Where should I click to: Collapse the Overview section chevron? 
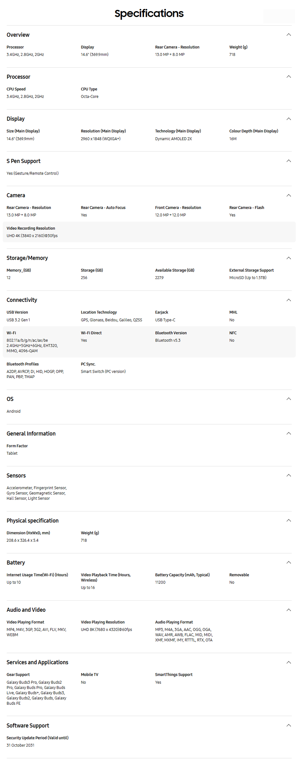point(289,35)
